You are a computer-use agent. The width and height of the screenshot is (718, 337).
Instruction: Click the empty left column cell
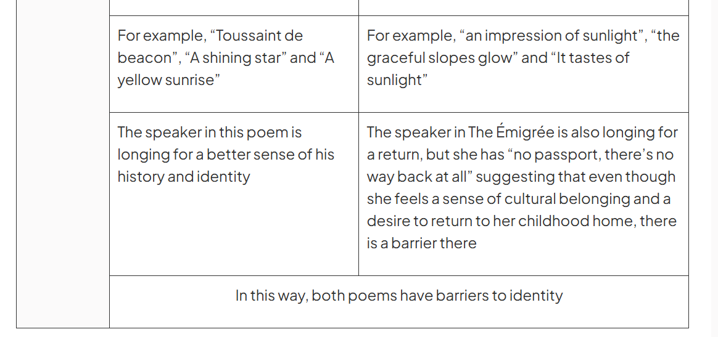[x=63, y=164]
